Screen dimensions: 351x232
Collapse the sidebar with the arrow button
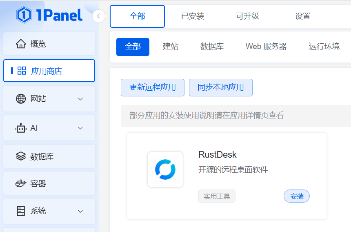click(99, 16)
